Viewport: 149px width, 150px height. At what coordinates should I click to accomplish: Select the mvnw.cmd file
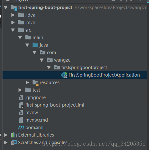pos(37,120)
